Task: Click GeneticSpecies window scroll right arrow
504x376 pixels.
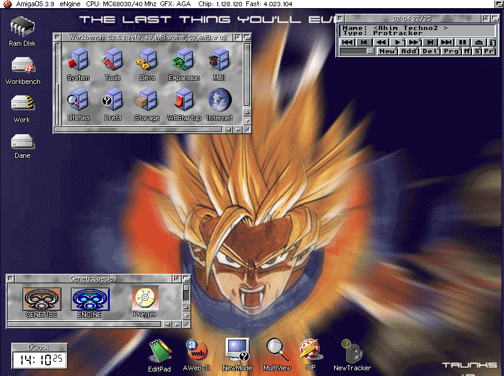Action: 177,325
